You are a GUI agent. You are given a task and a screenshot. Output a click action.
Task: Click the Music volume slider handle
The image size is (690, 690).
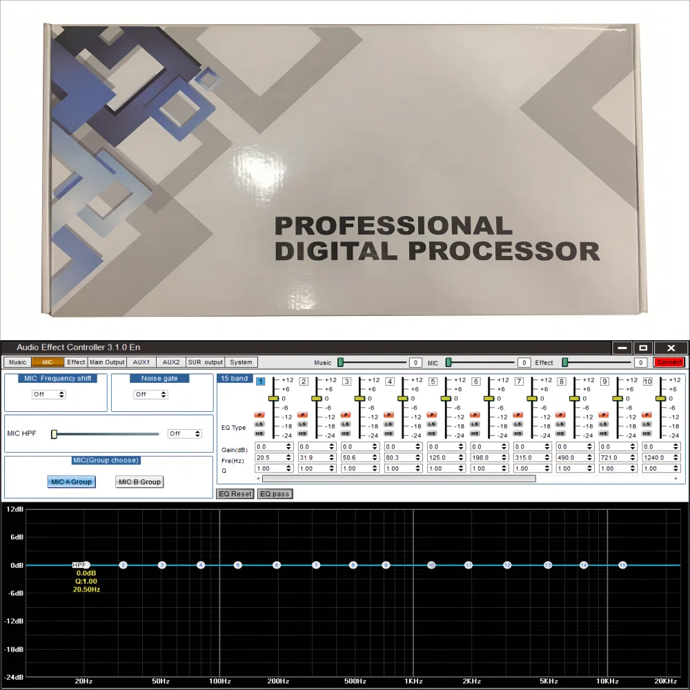pos(340,362)
